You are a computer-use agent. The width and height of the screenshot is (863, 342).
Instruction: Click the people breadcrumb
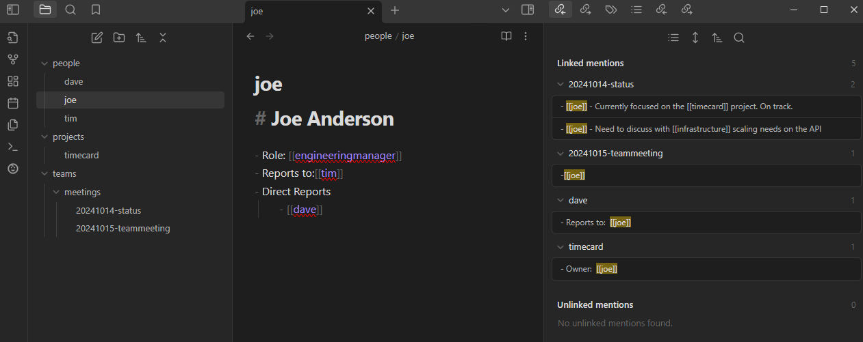click(378, 36)
